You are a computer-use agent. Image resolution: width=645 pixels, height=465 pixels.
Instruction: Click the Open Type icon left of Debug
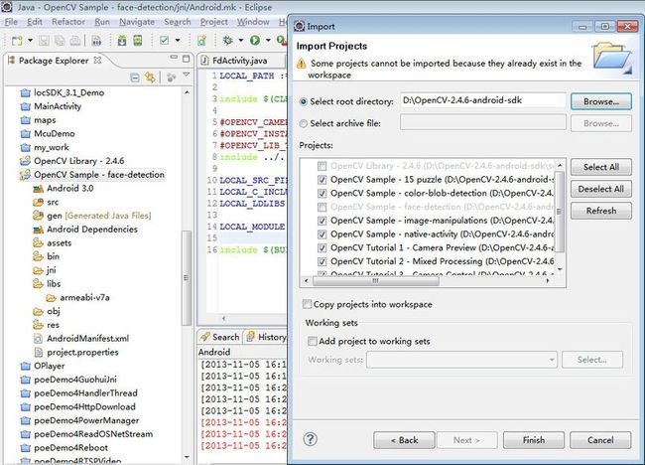point(201,41)
